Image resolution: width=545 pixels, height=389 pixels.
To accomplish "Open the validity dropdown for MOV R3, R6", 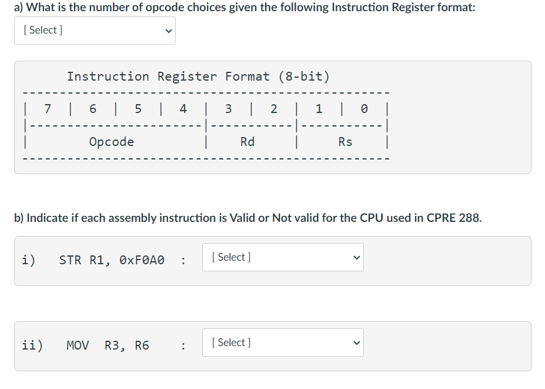I will pos(282,343).
